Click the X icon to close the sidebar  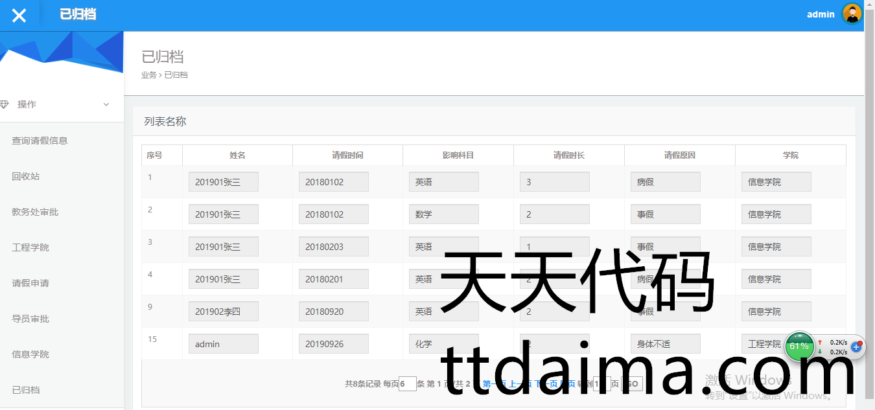coord(19,16)
